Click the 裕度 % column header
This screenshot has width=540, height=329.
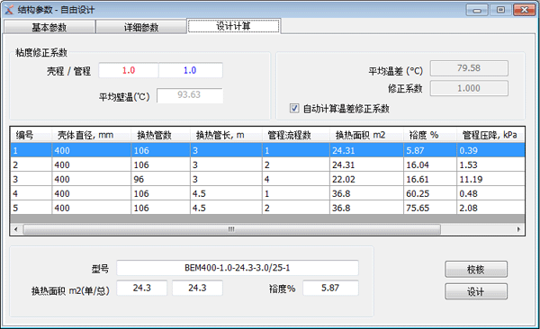(430, 135)
